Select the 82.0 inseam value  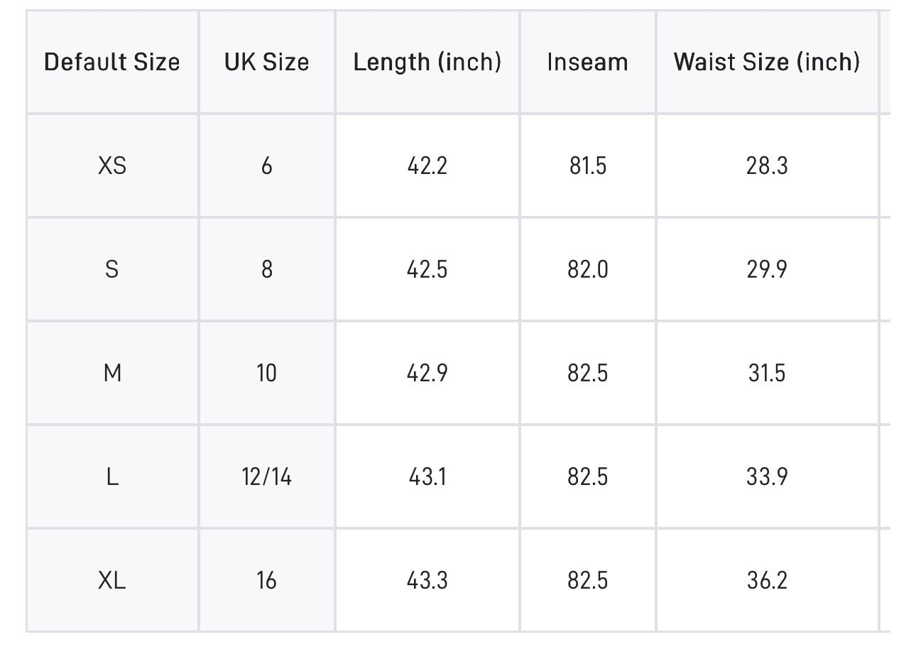pyautogui.click(x=587, y=270)
